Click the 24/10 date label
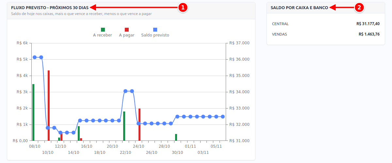Screen dimensions: 392x163 (139, 147)
